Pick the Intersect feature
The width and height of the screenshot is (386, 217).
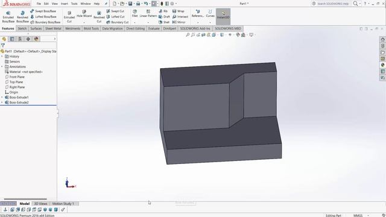click(180, 17)
